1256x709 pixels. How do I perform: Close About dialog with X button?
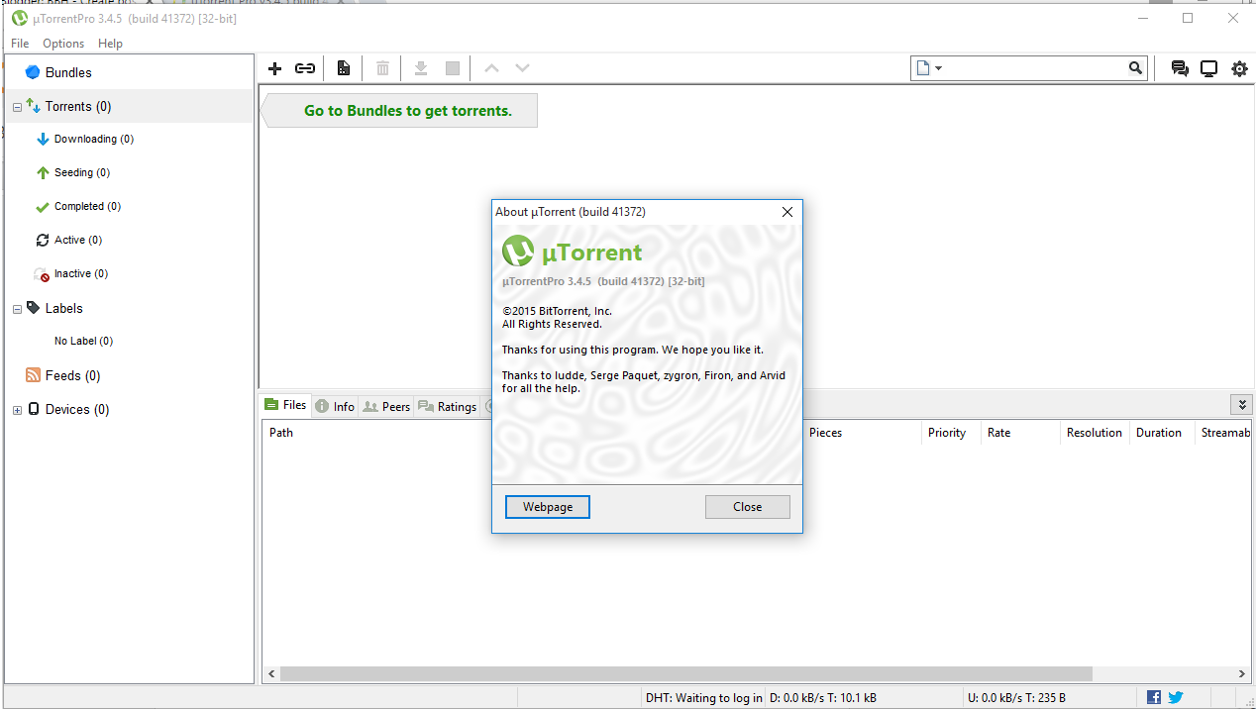(787, 212)
